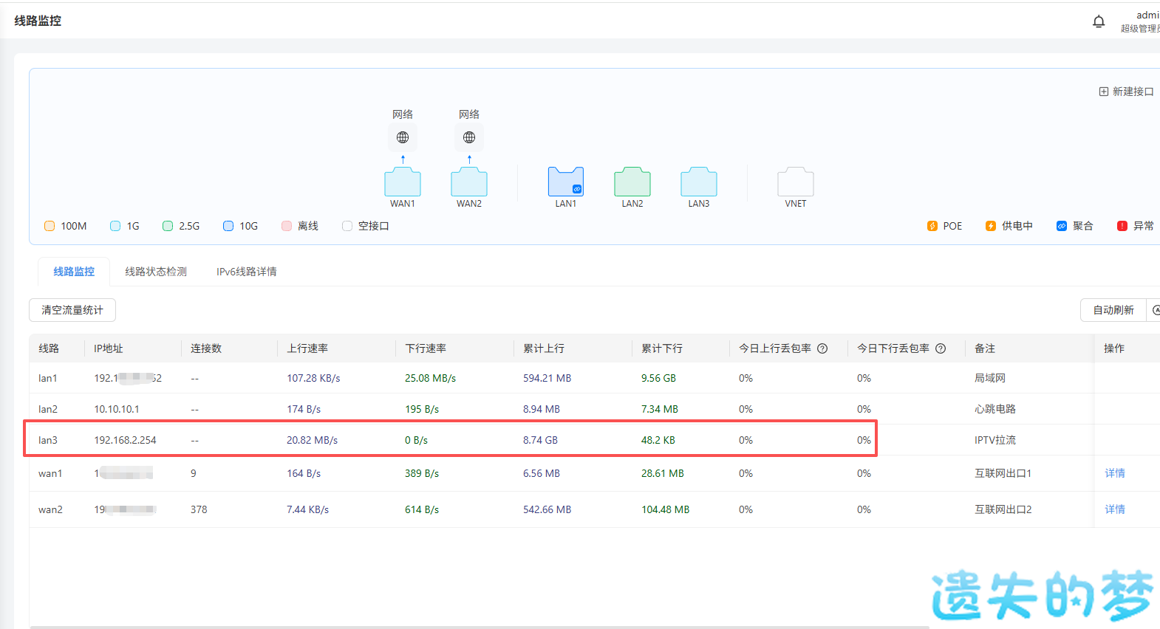1160x629 pixels.
Task: Open 详情 link for wan2 row
Action: coord(1115,509)
